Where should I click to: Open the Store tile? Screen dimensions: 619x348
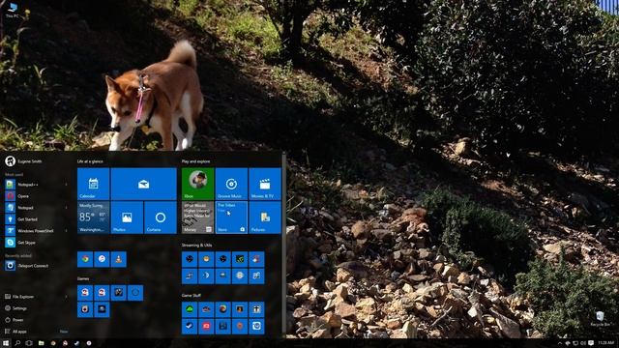pyautogui.click(x=231, y=217)
